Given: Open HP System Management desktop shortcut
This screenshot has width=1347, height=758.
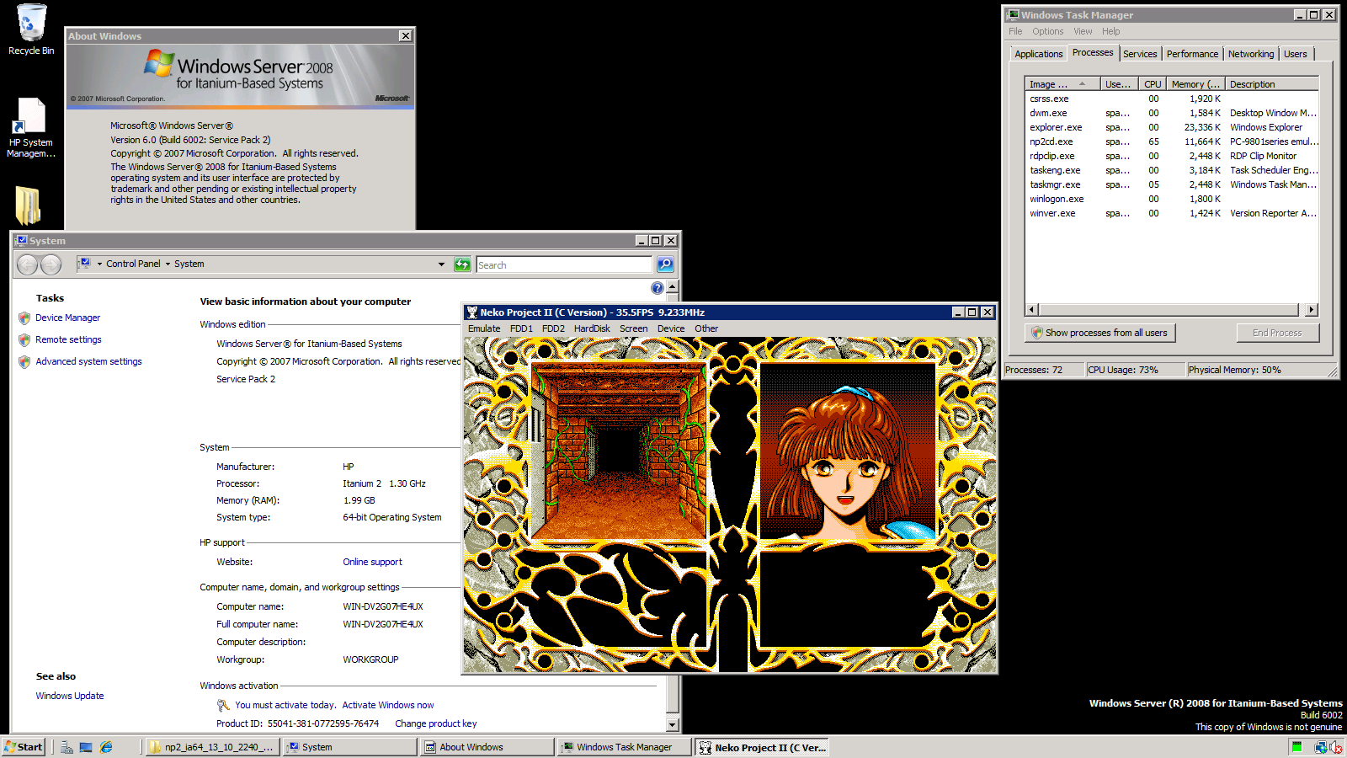Looking at the screenshot, I should (x=31, y=128).
